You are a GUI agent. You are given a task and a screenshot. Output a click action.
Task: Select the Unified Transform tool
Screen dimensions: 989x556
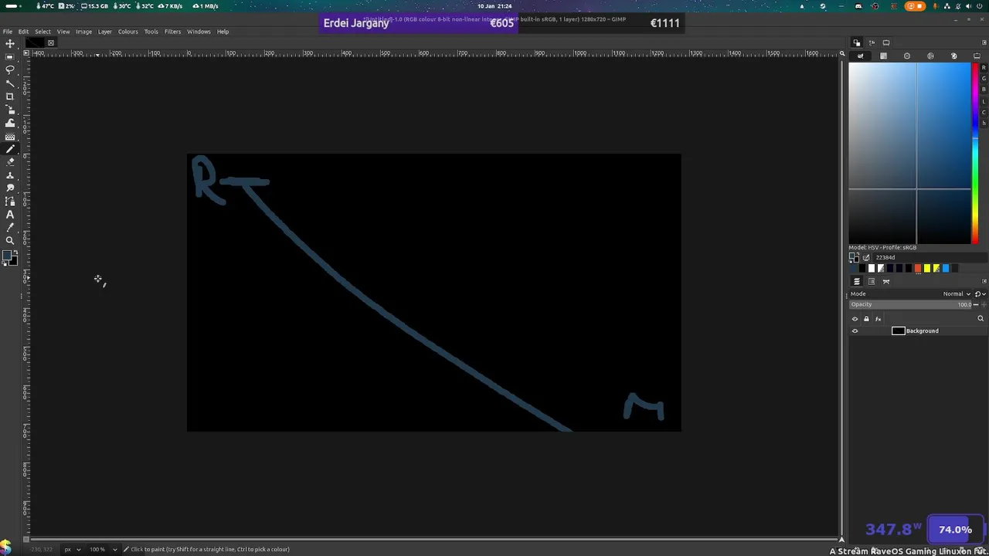pyautogui.click(x=10, y=110)
